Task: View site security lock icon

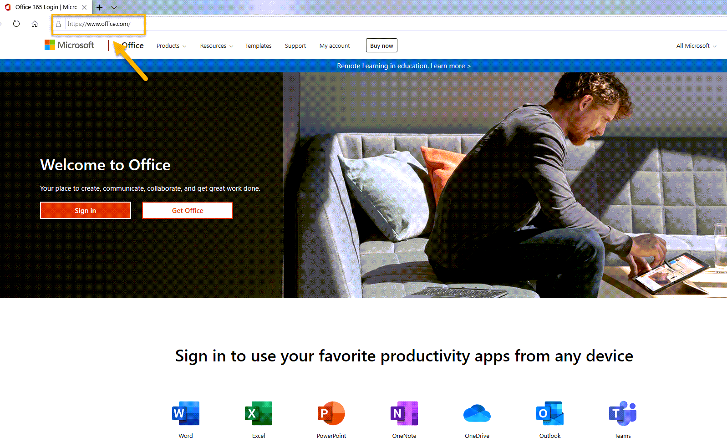Action: pyautogui.click(x=58, y=24)
